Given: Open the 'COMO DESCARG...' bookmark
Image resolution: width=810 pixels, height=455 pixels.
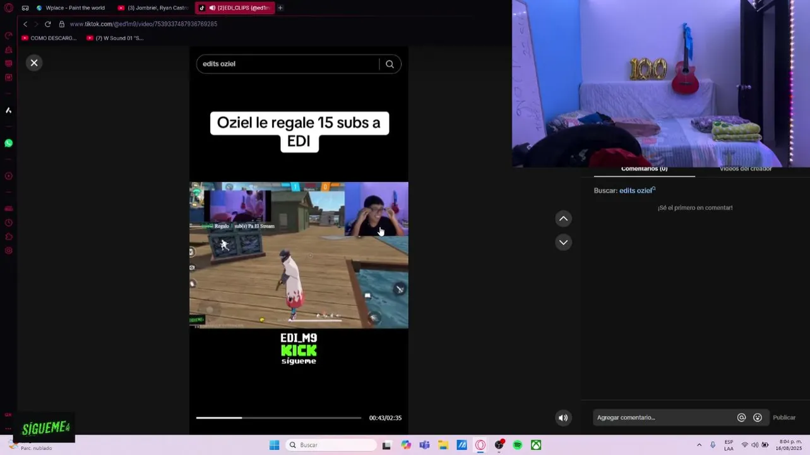Looking at the screenshot, I should 49,38.
